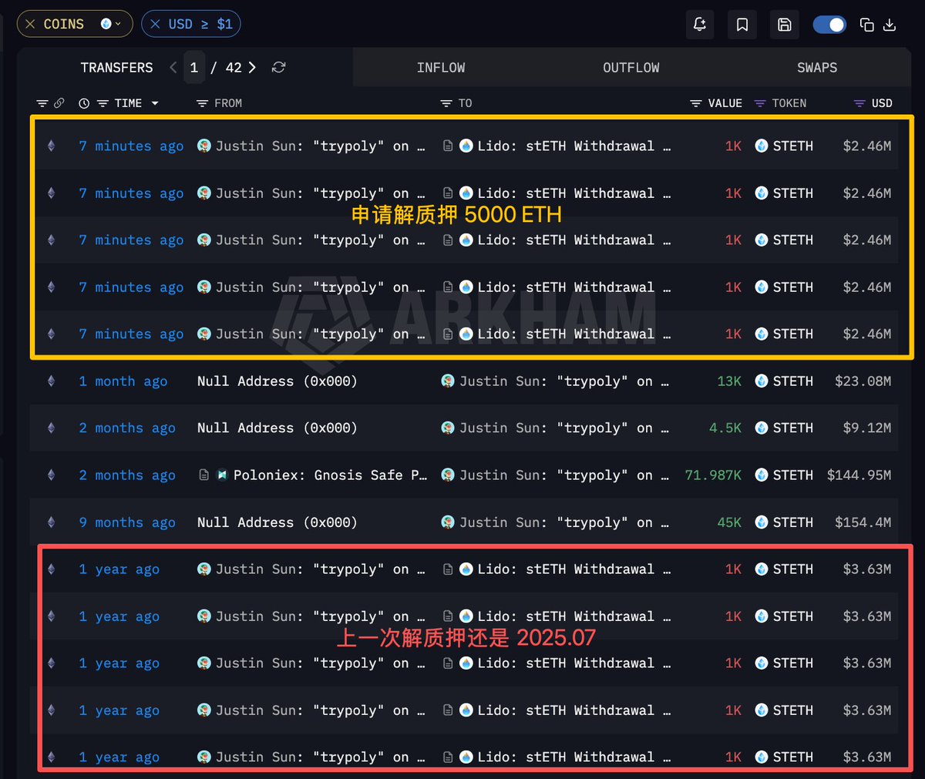Click the bookmark icon

742,25
